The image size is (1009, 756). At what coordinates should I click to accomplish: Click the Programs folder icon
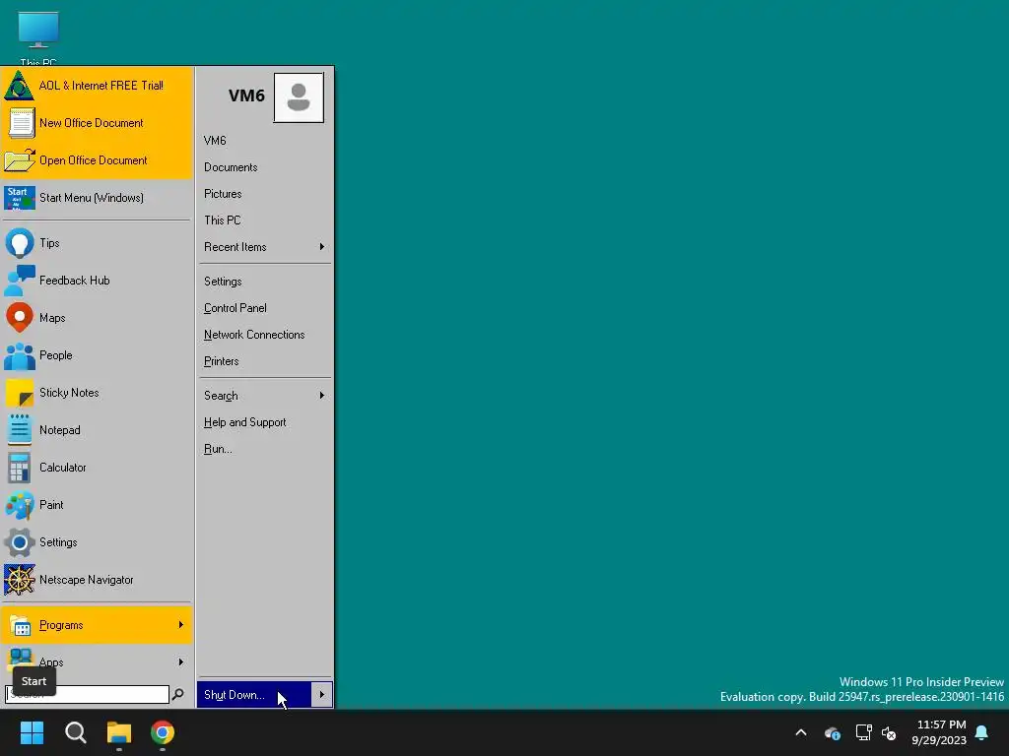point(21,625)
